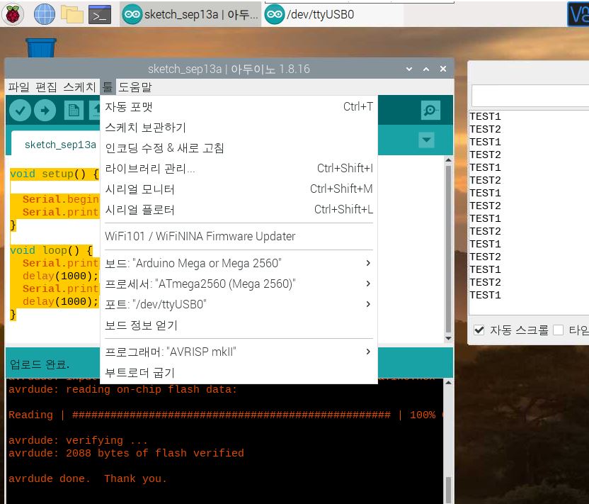Open 시리얼 모니터 from the menu

[x=239, y=189]
